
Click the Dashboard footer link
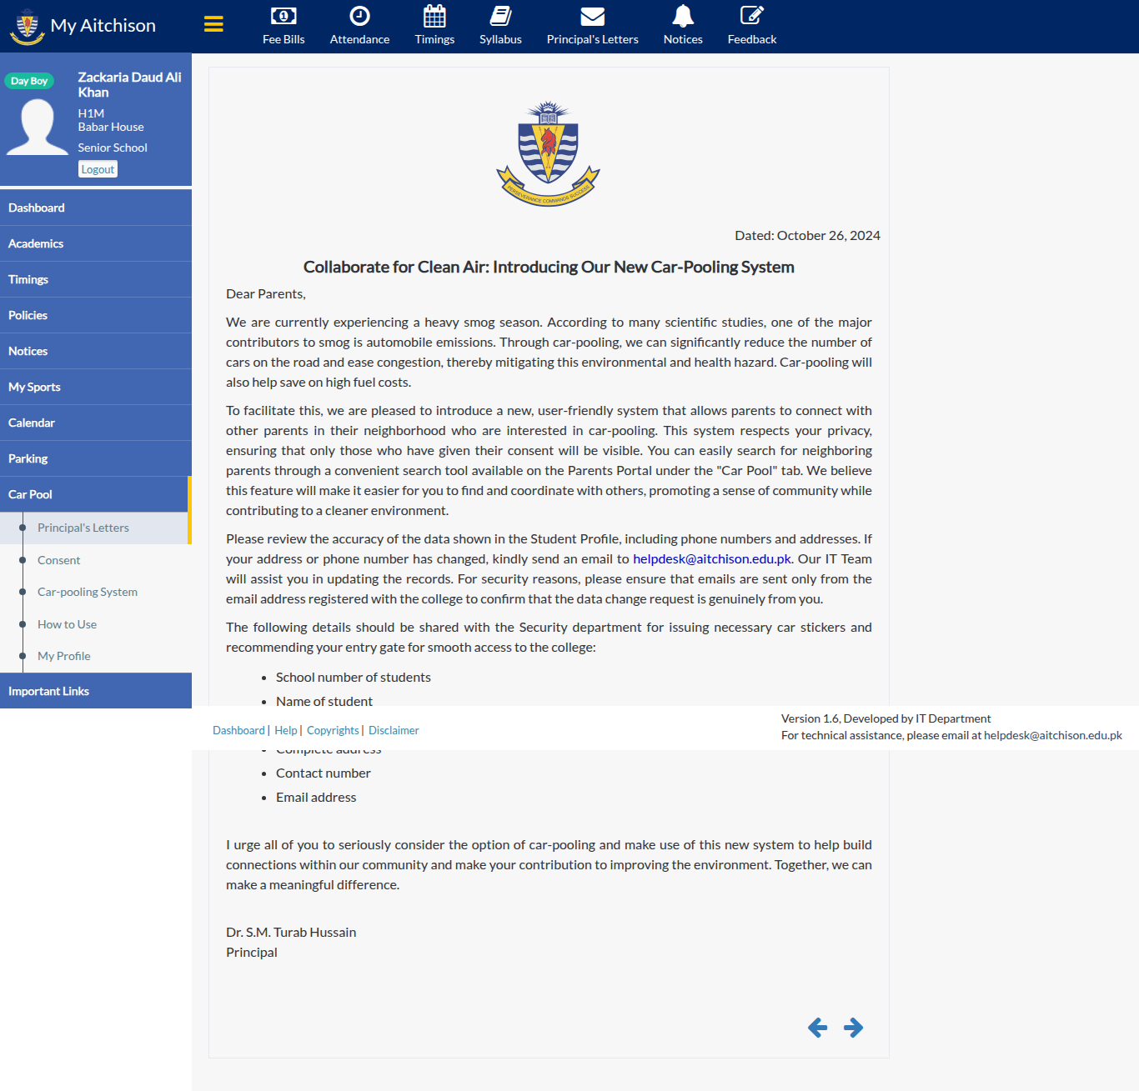pos(238,730)
